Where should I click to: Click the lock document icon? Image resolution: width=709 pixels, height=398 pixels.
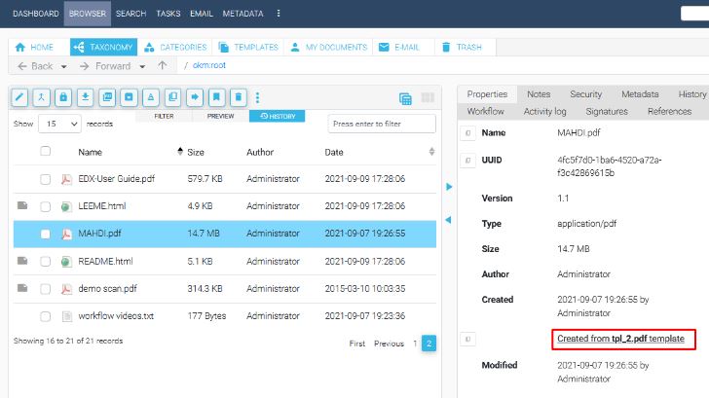coord(63,97)
